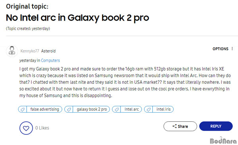Image resolution: width=238 pixels, height=145 pixels.
Task: Open Kennyko77 user profile link
Action: [30, 51]
